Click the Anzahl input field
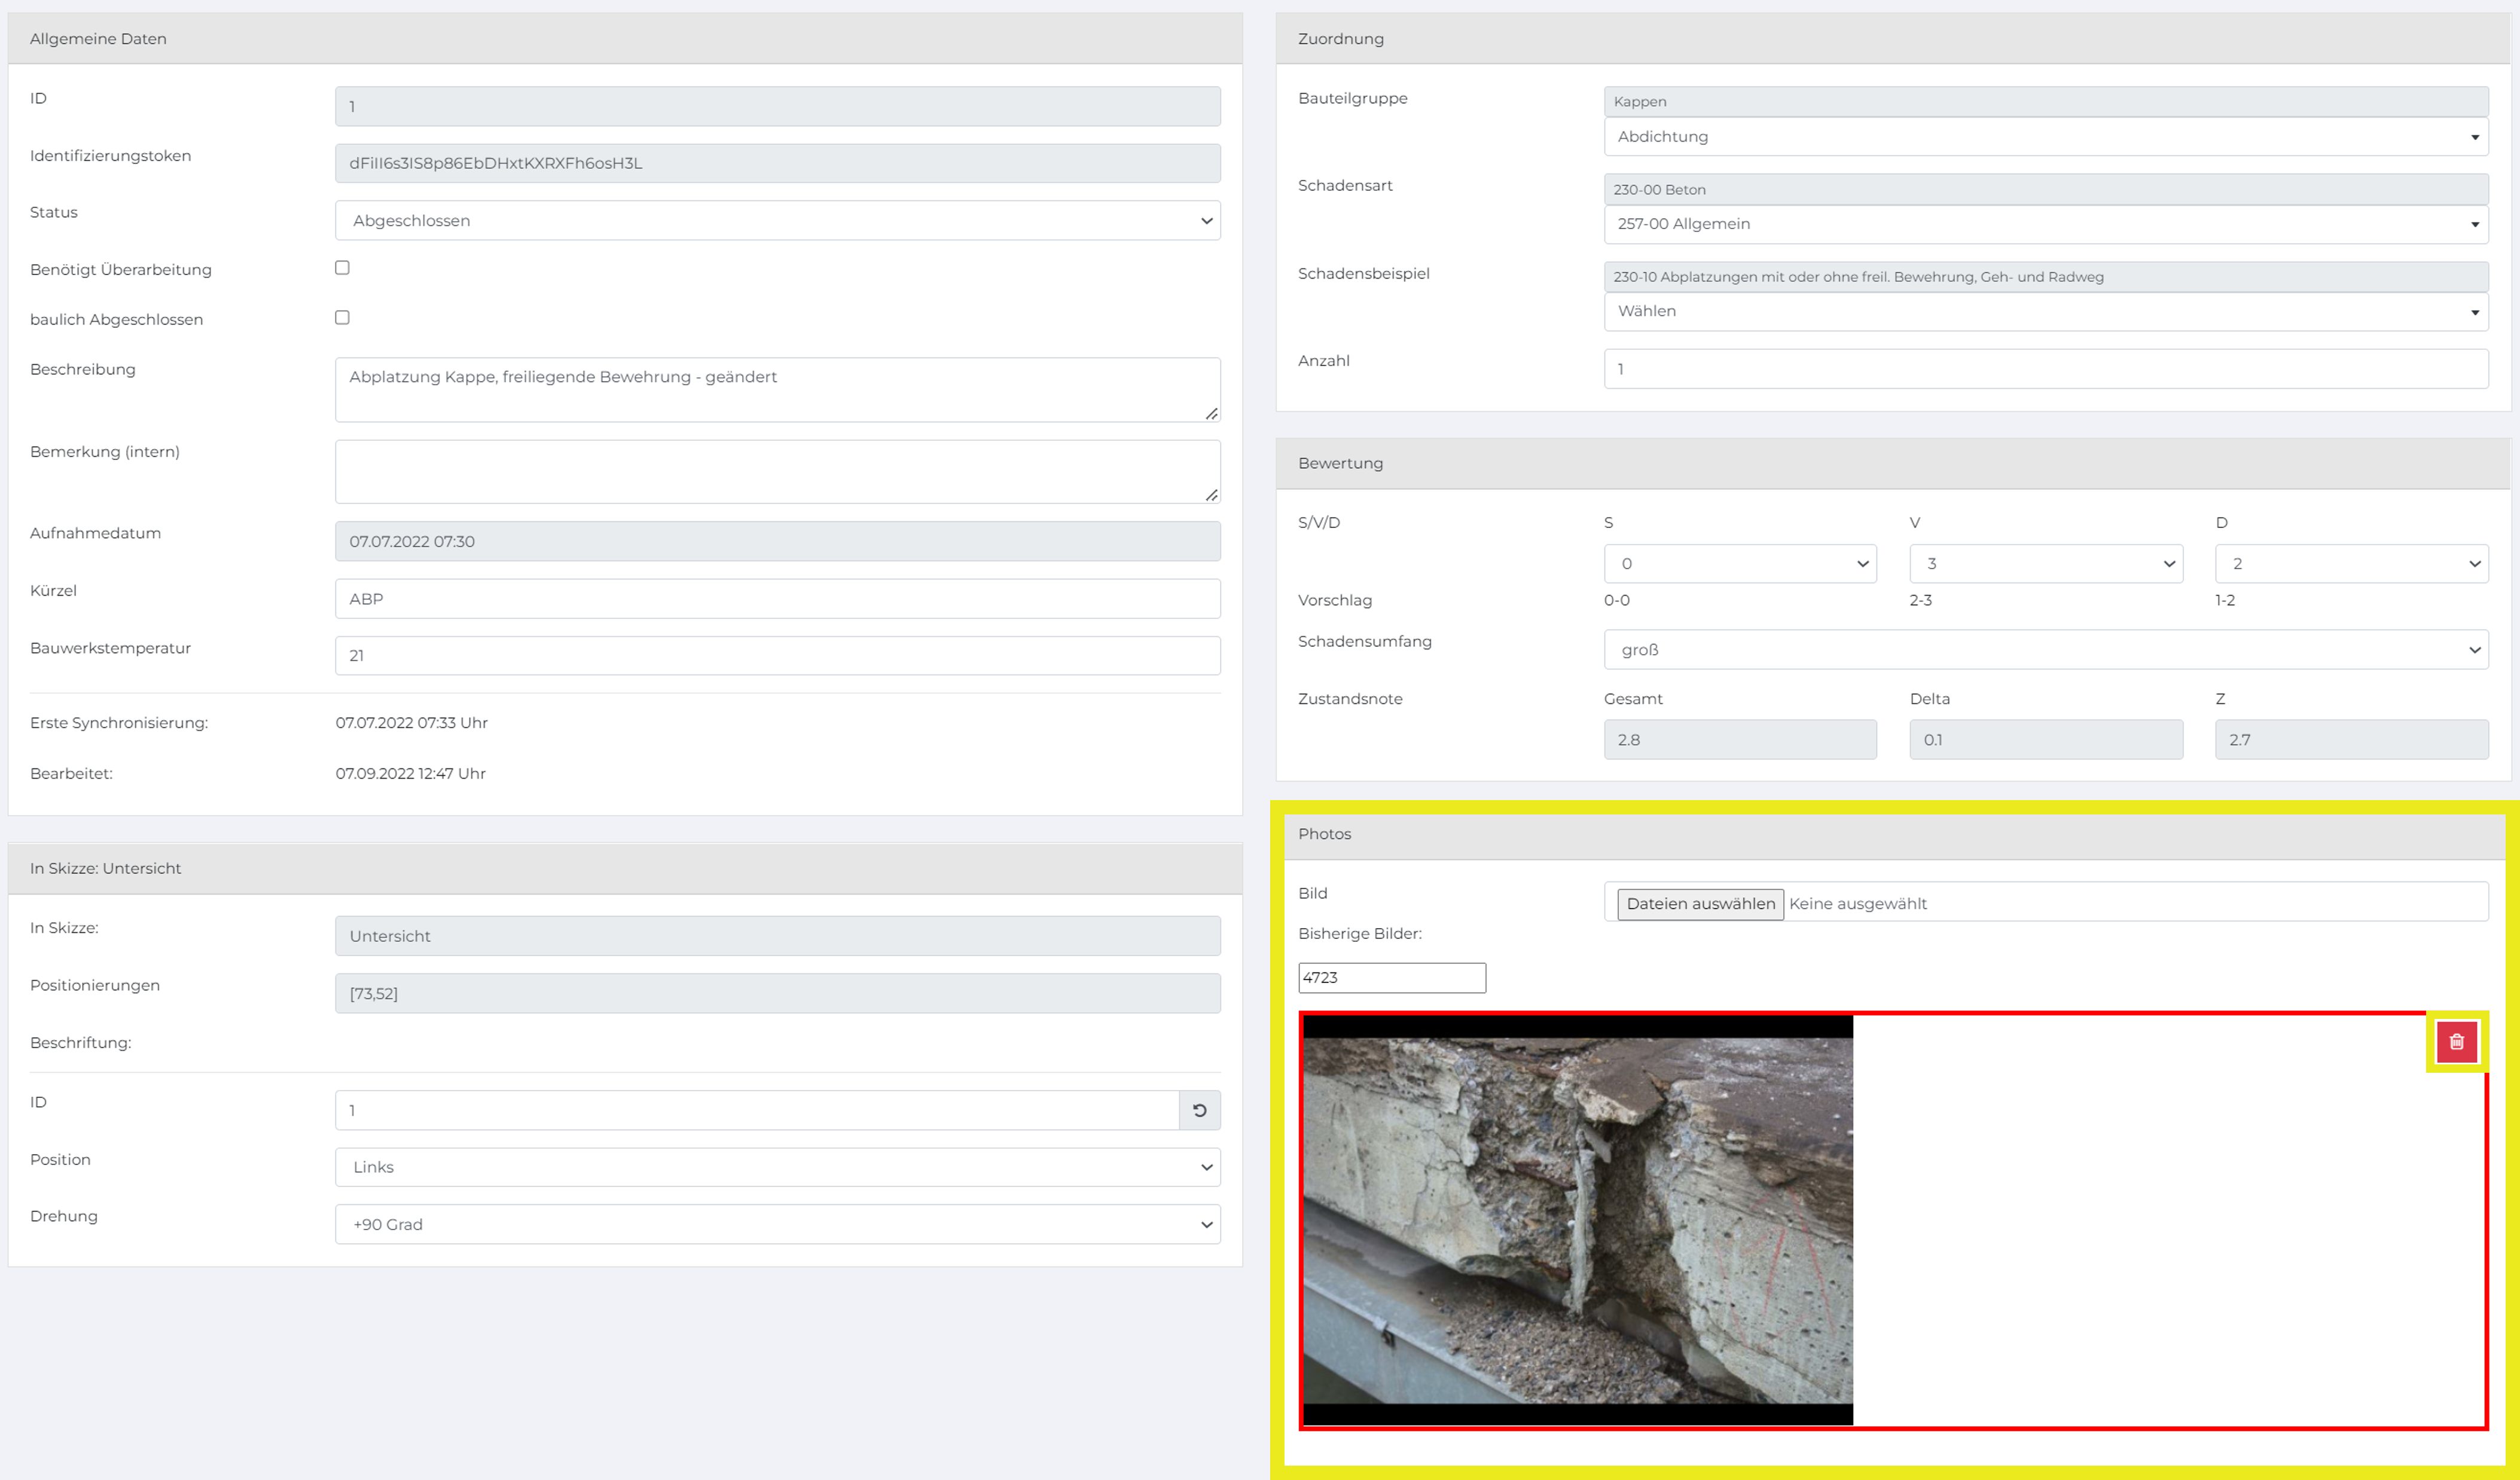Screen dimensions: 2520x1480 click(x=2045, y=369)
